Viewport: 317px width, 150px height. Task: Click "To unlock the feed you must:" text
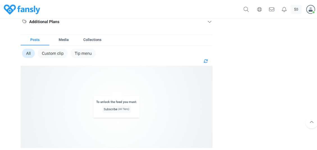pos(117,102)
